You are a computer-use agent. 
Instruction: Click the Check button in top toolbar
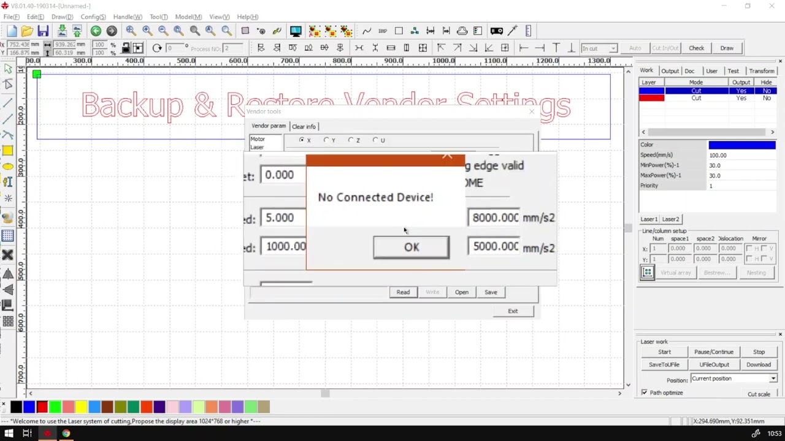[x=697, y=48]
